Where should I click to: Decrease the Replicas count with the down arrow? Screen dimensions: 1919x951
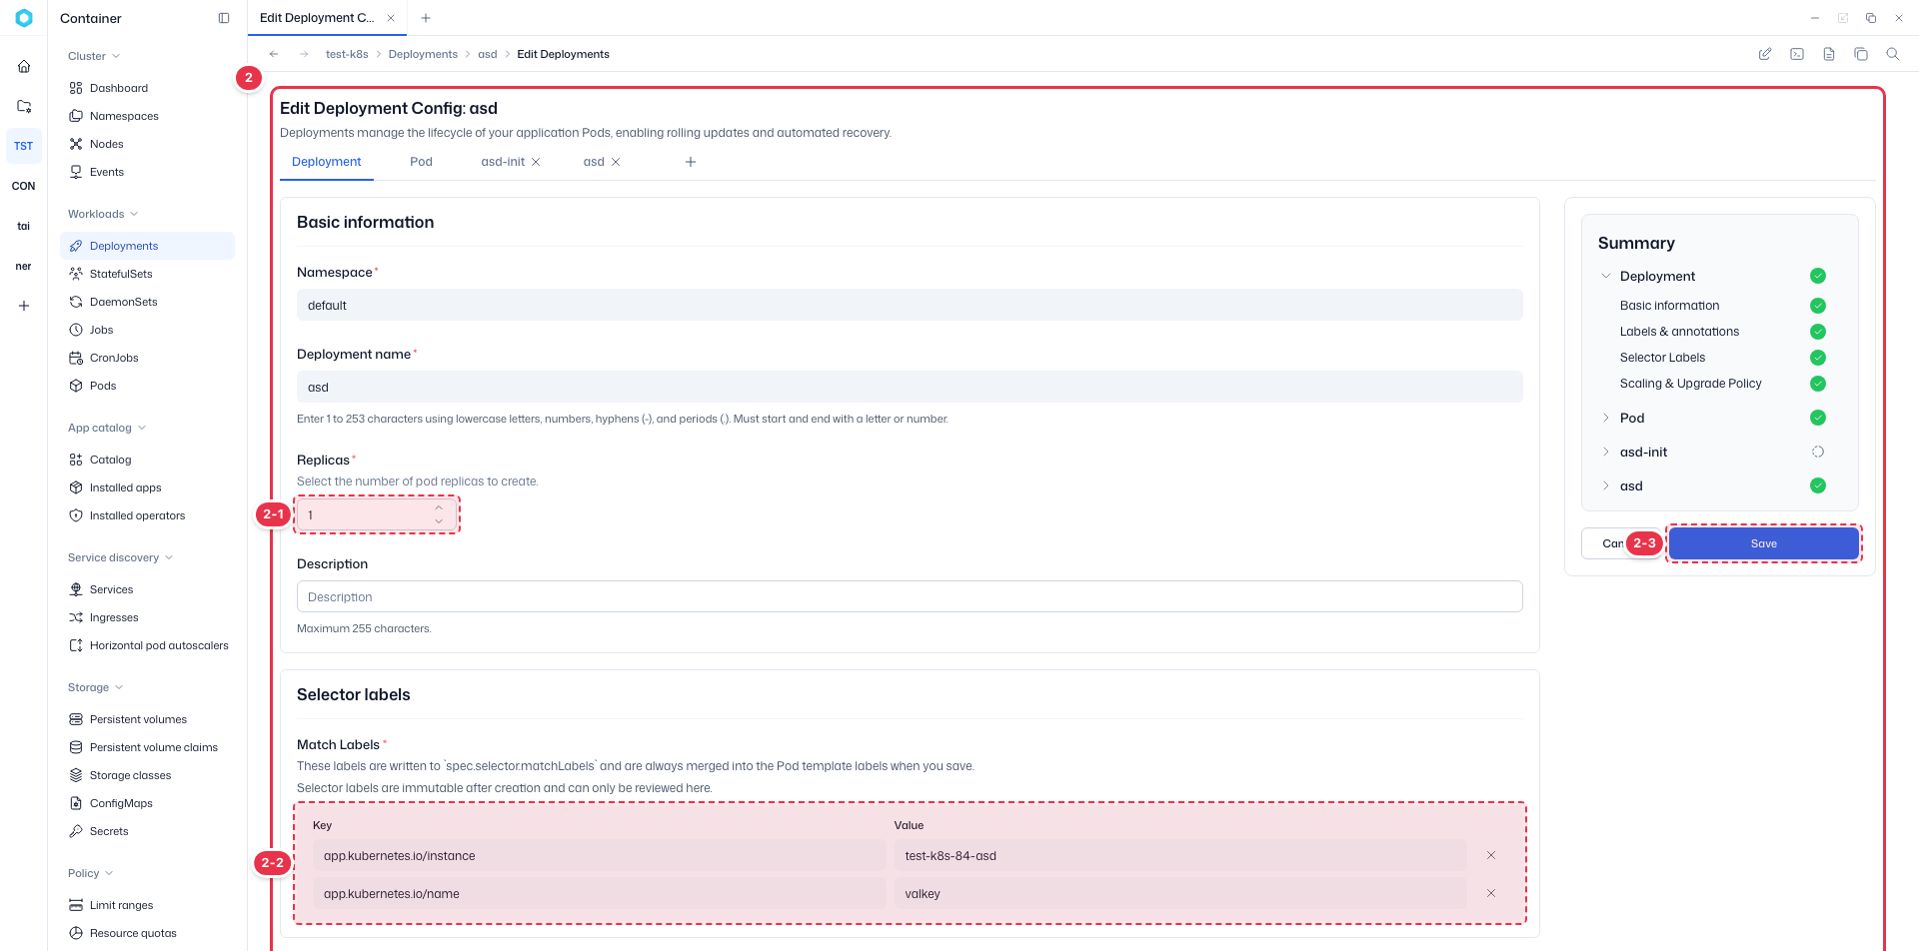[x=439, y=521]
